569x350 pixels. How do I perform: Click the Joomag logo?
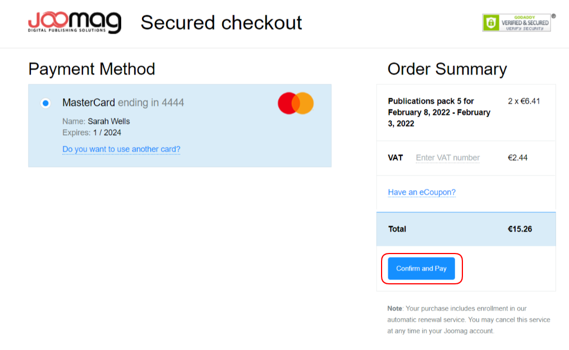tap(75, 22)
